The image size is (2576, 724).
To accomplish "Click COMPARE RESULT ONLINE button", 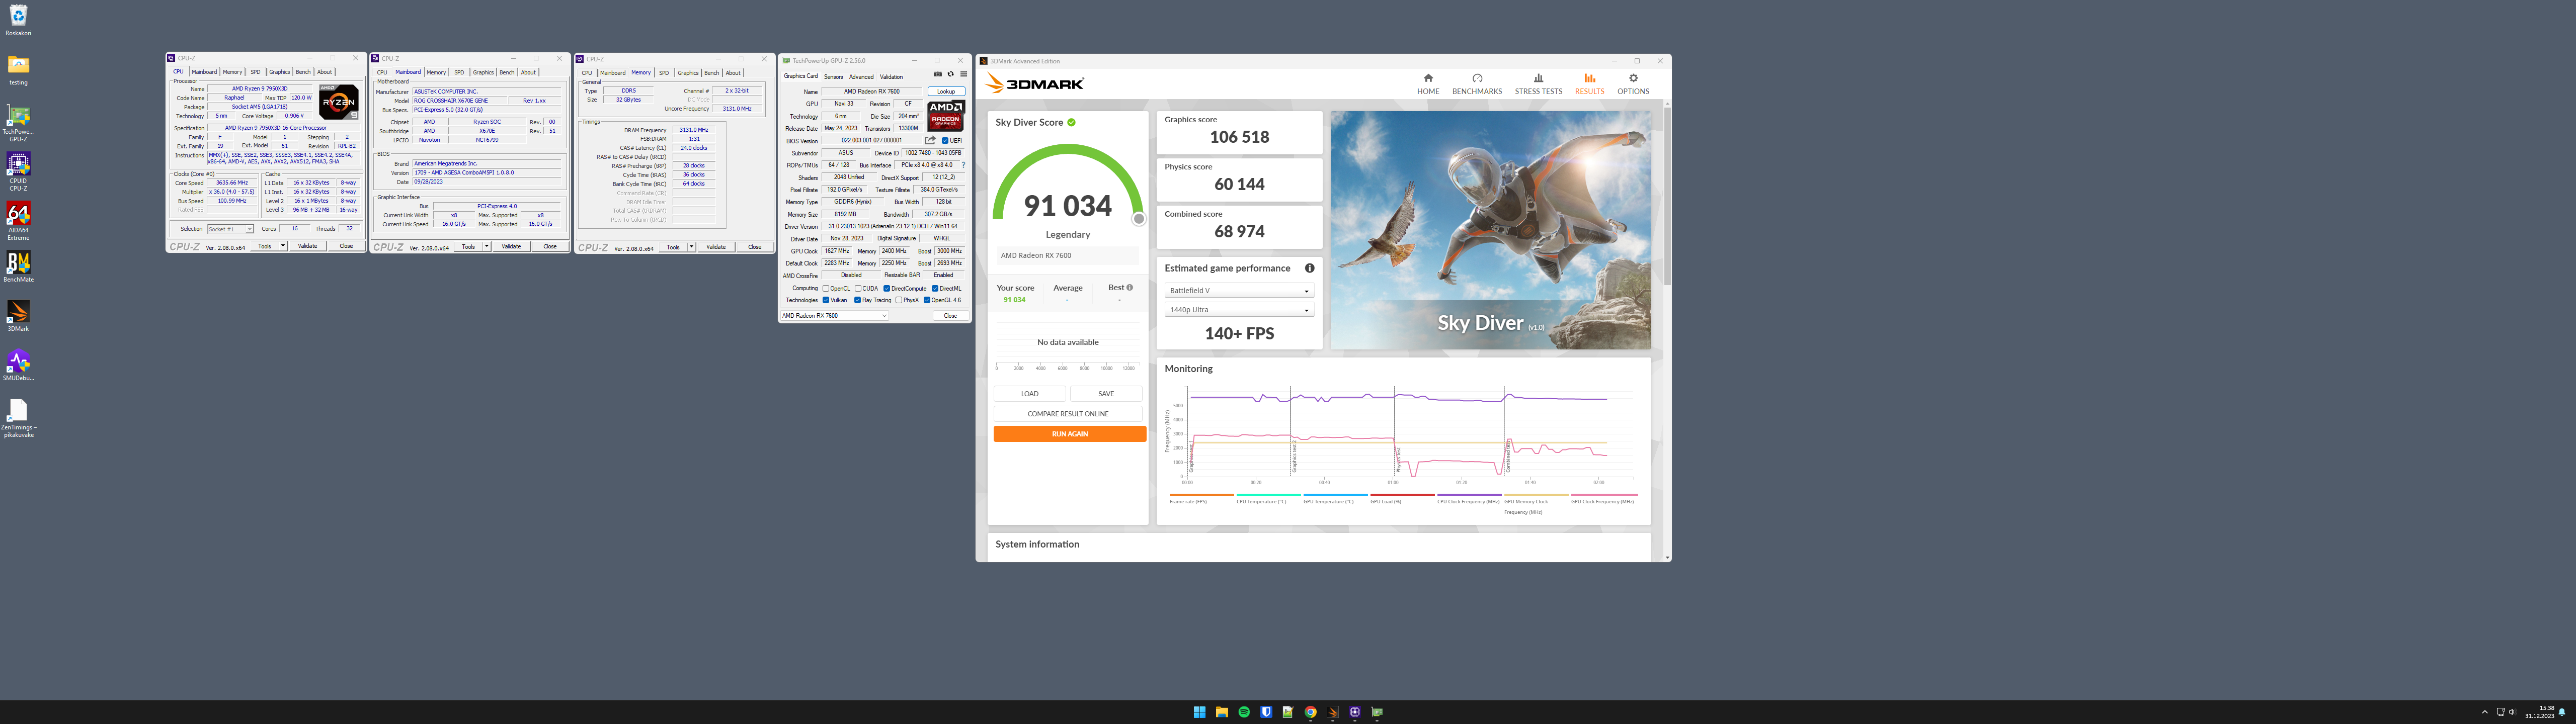I will 1068,414.
